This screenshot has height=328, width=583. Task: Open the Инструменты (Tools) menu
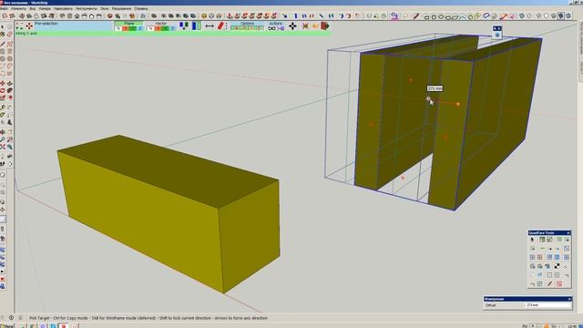coord(86,8)
